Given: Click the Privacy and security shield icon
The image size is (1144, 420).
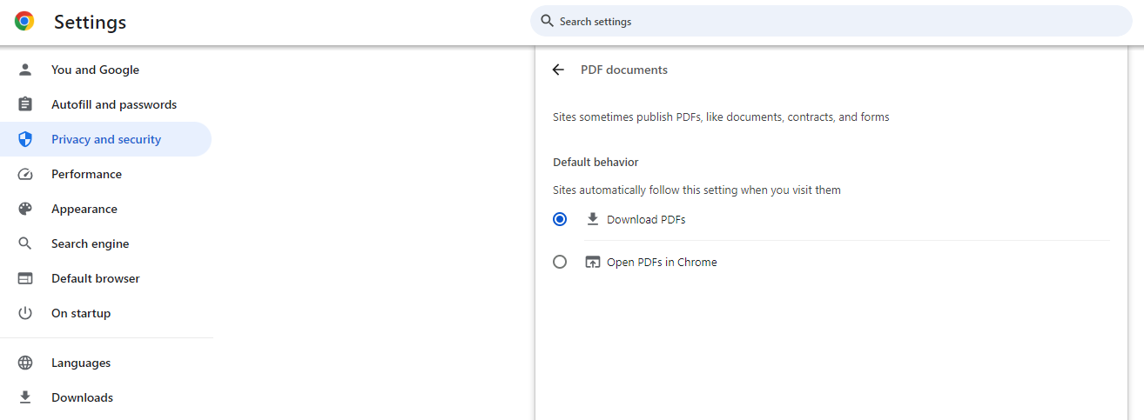Looking at the screenshot, I should pos(25,139).
